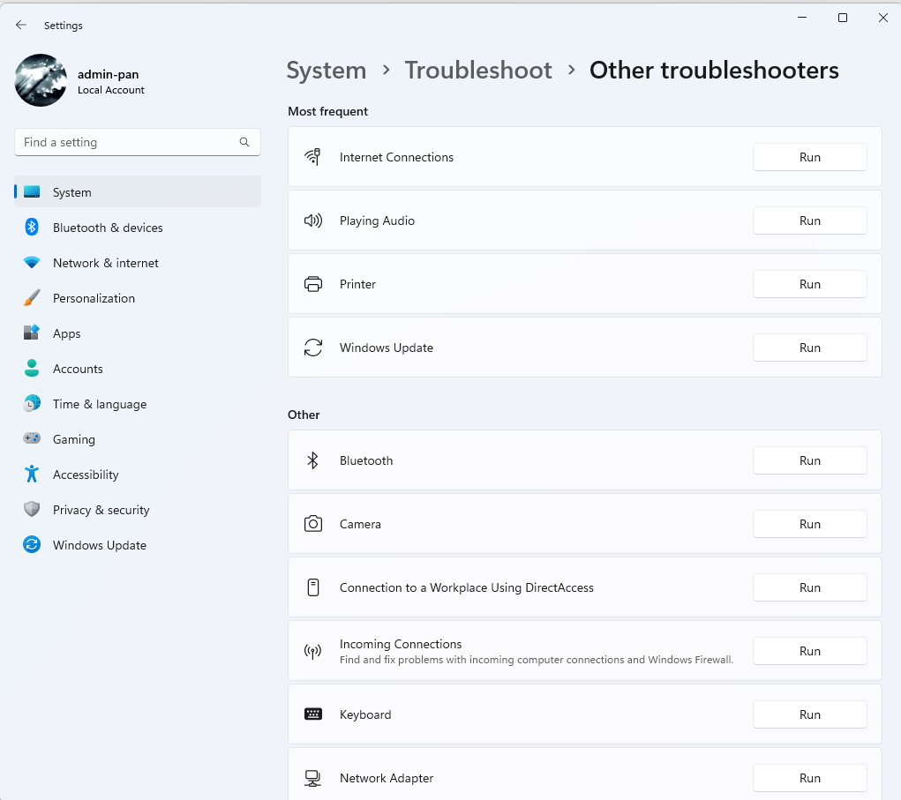The image size is (901, 800).
Task: Run the Camera troubleshooter
Action: click(809, 524)
